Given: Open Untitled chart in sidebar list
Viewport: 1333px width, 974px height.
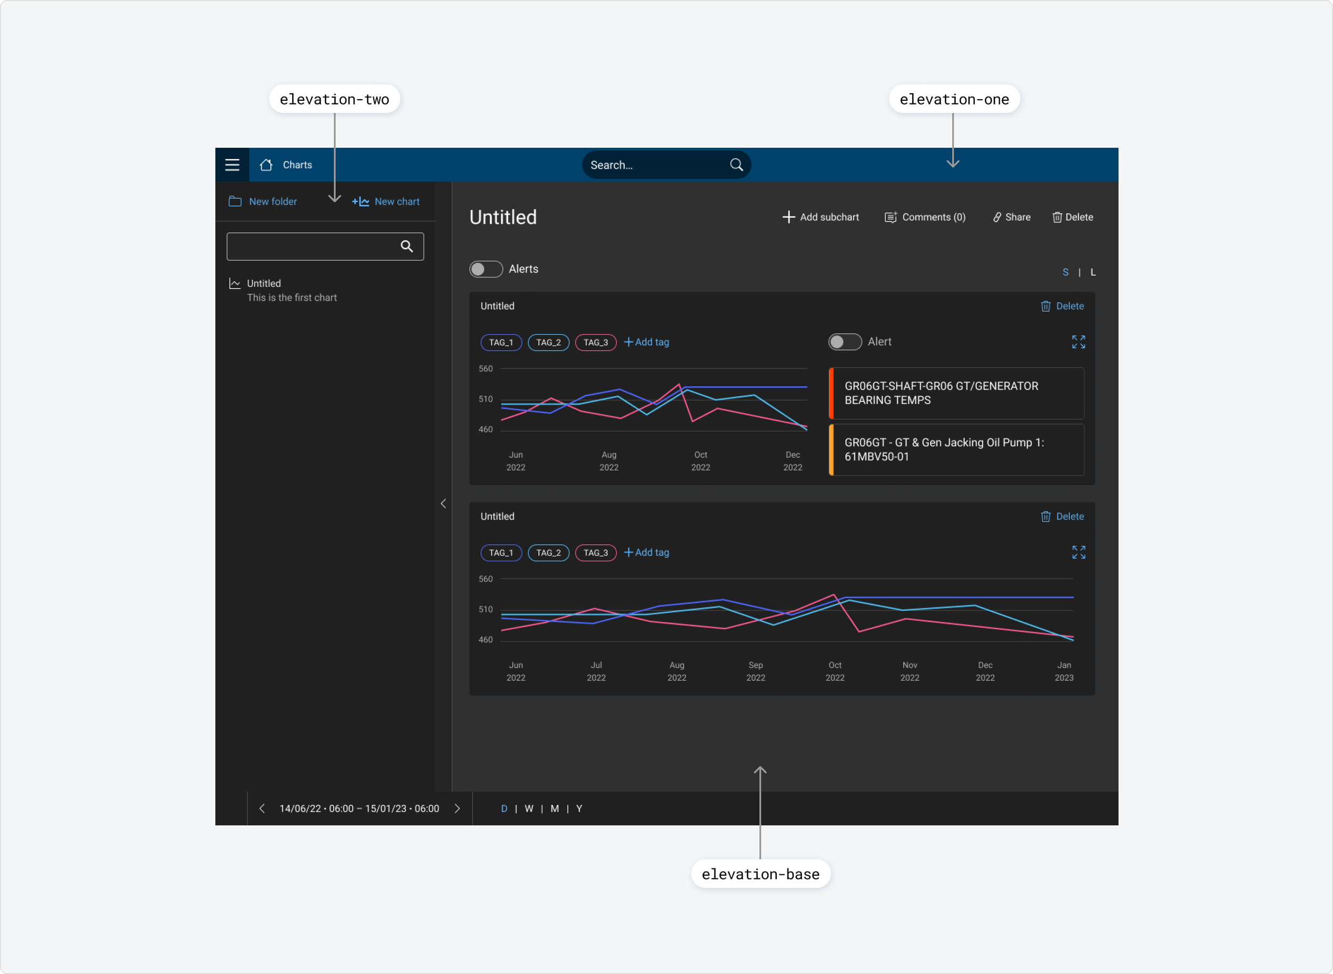Looking at the screenshot, I should click(264, 284).
